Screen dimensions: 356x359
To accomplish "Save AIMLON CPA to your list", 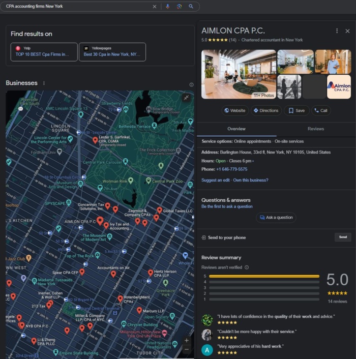I will [296, 110].
